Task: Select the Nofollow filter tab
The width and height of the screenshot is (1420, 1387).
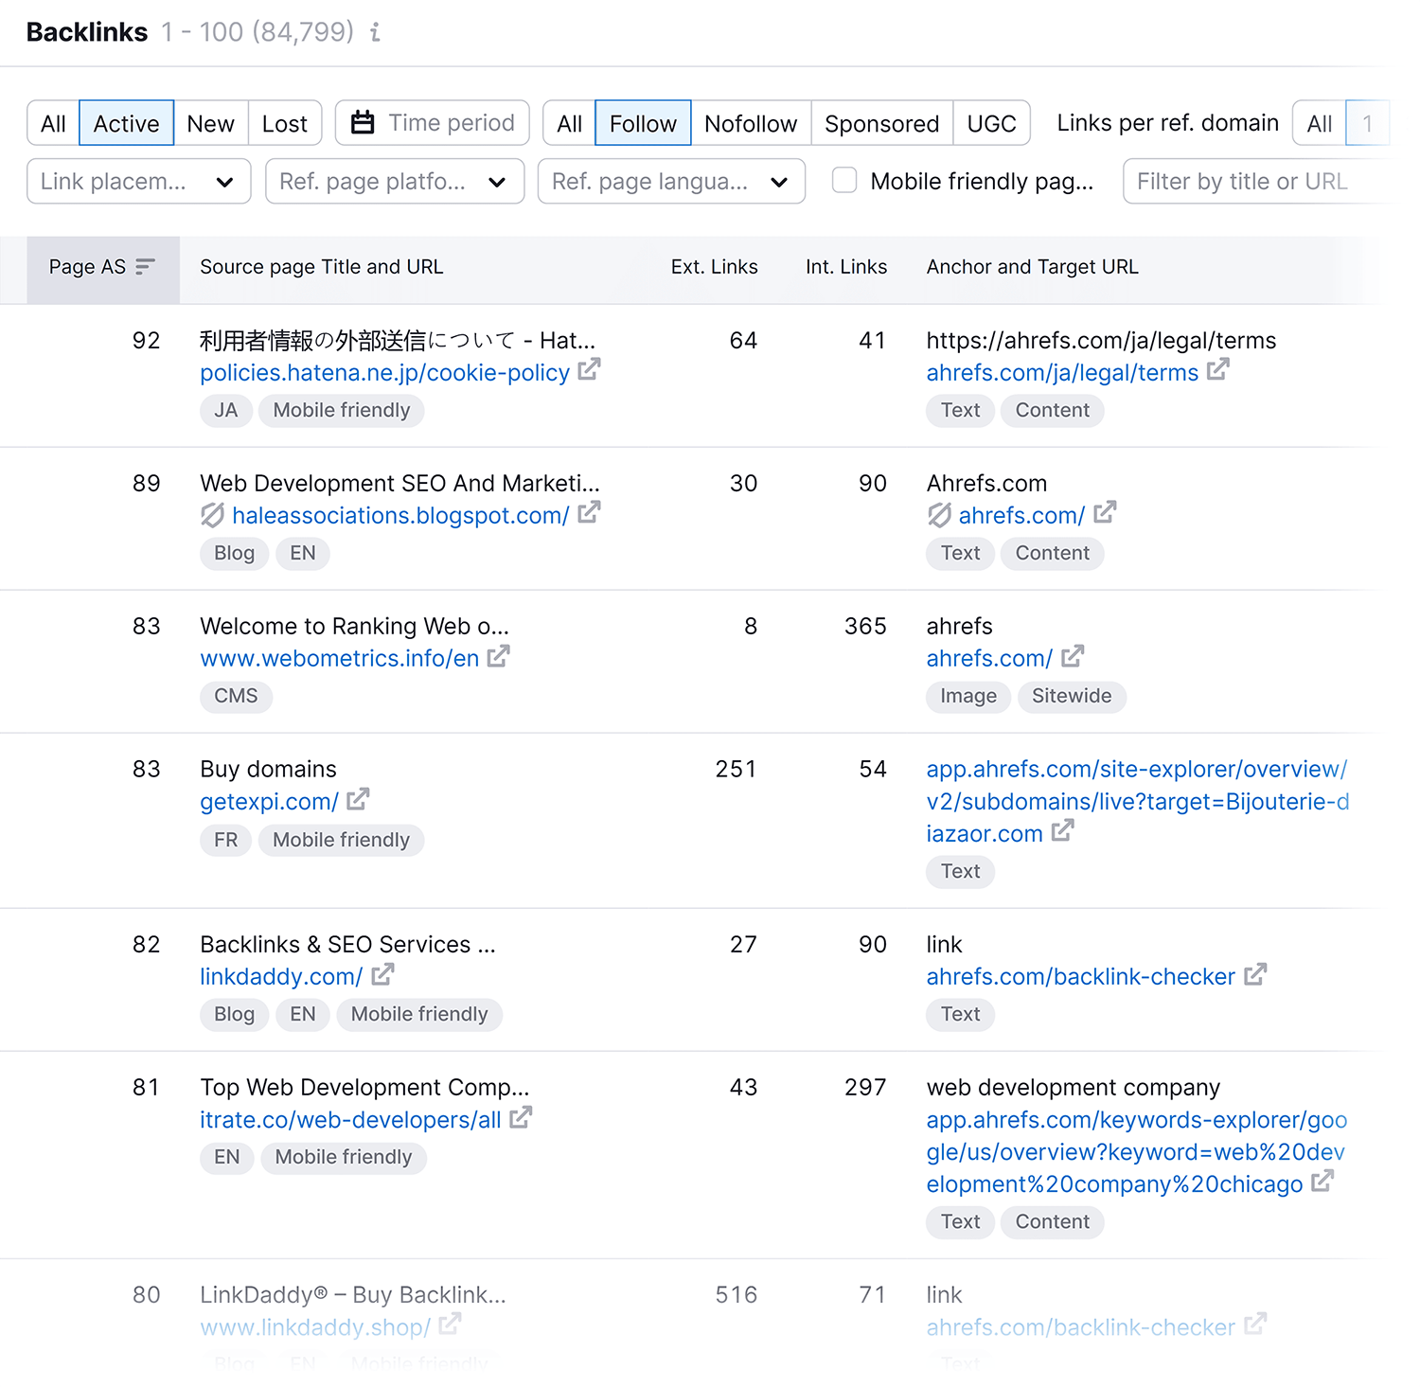Action: (x=751, y=123)
